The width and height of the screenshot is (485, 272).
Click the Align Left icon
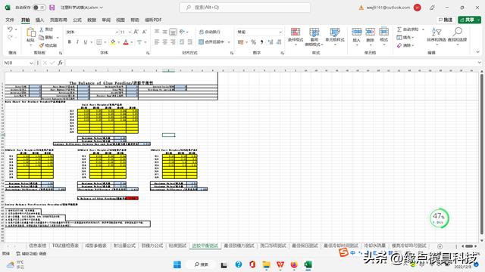coord(157,42)
